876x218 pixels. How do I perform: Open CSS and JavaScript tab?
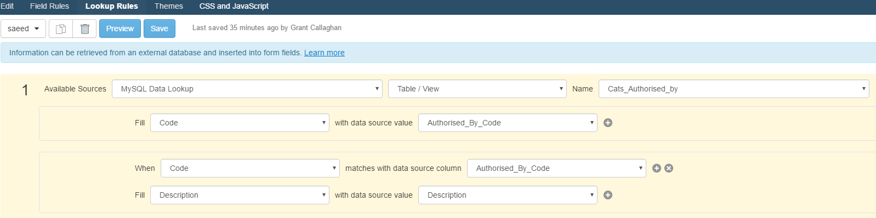[x=234, y=6]
